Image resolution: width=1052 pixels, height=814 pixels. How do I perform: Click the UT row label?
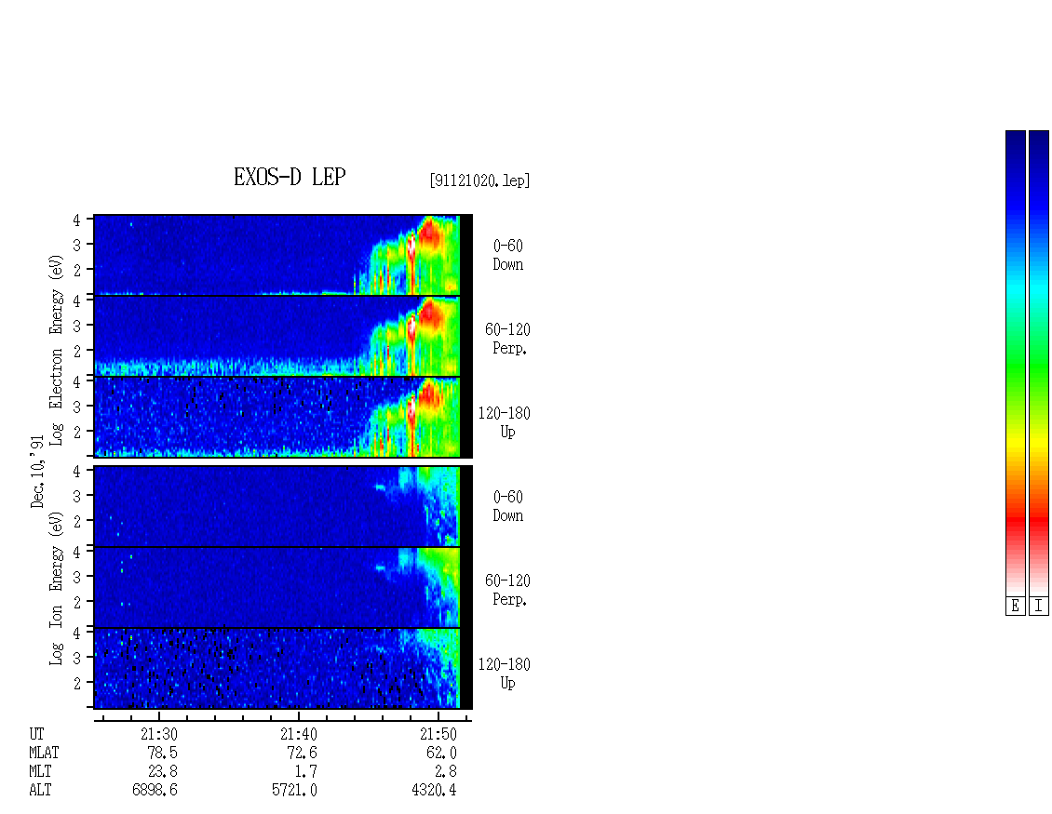[x=36, y=734]
